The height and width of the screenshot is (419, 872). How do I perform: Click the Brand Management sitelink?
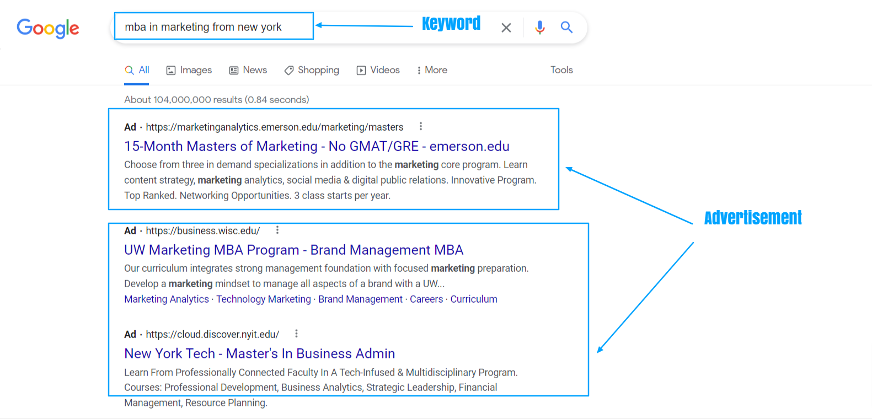click(360, 299)
